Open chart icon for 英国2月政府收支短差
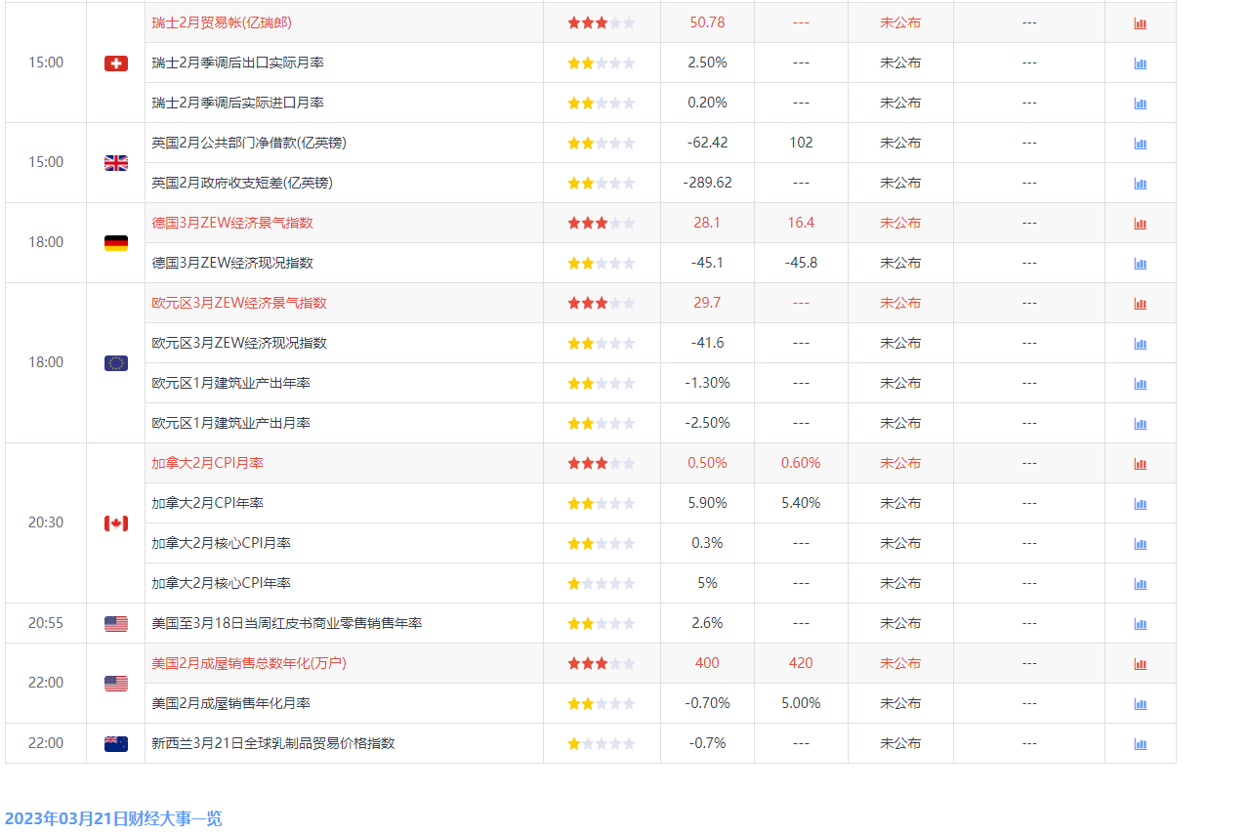The image size is (1249, 835). point(1140,184)
